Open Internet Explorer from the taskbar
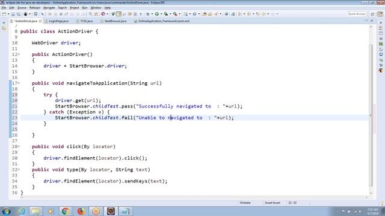 point(22,211)
